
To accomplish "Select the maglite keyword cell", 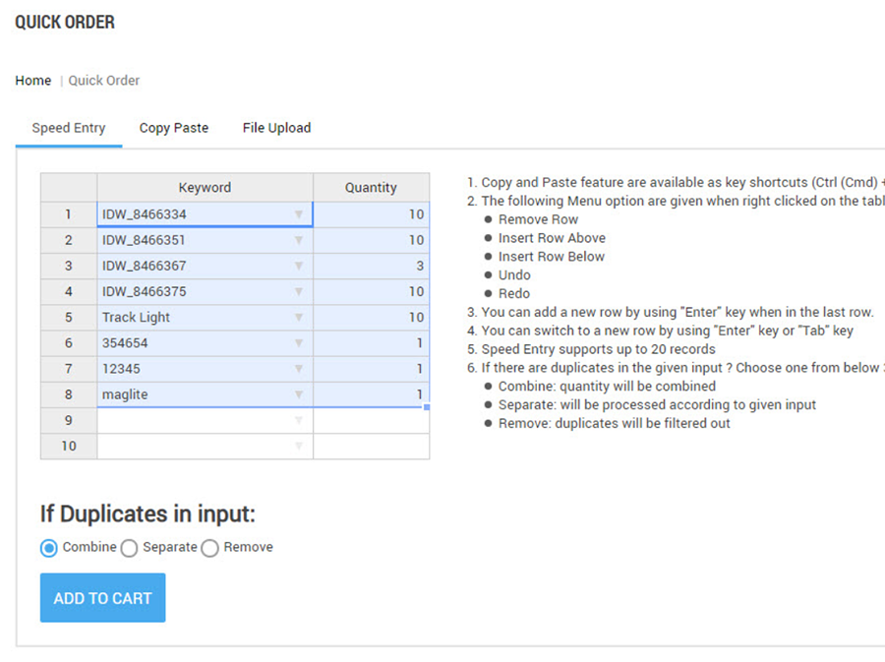I will pos(205,394).
